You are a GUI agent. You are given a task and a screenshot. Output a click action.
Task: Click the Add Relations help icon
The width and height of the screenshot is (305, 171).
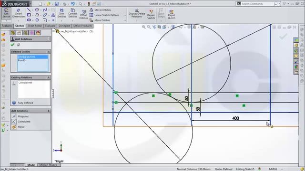tap(49, 39)
